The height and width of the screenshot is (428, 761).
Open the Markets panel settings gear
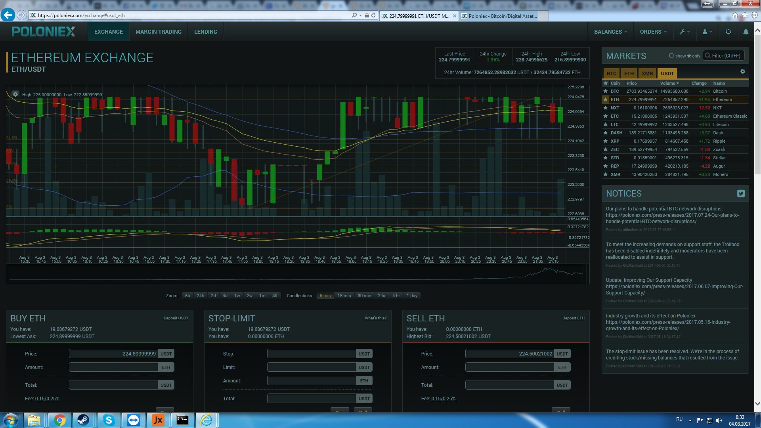742,72
